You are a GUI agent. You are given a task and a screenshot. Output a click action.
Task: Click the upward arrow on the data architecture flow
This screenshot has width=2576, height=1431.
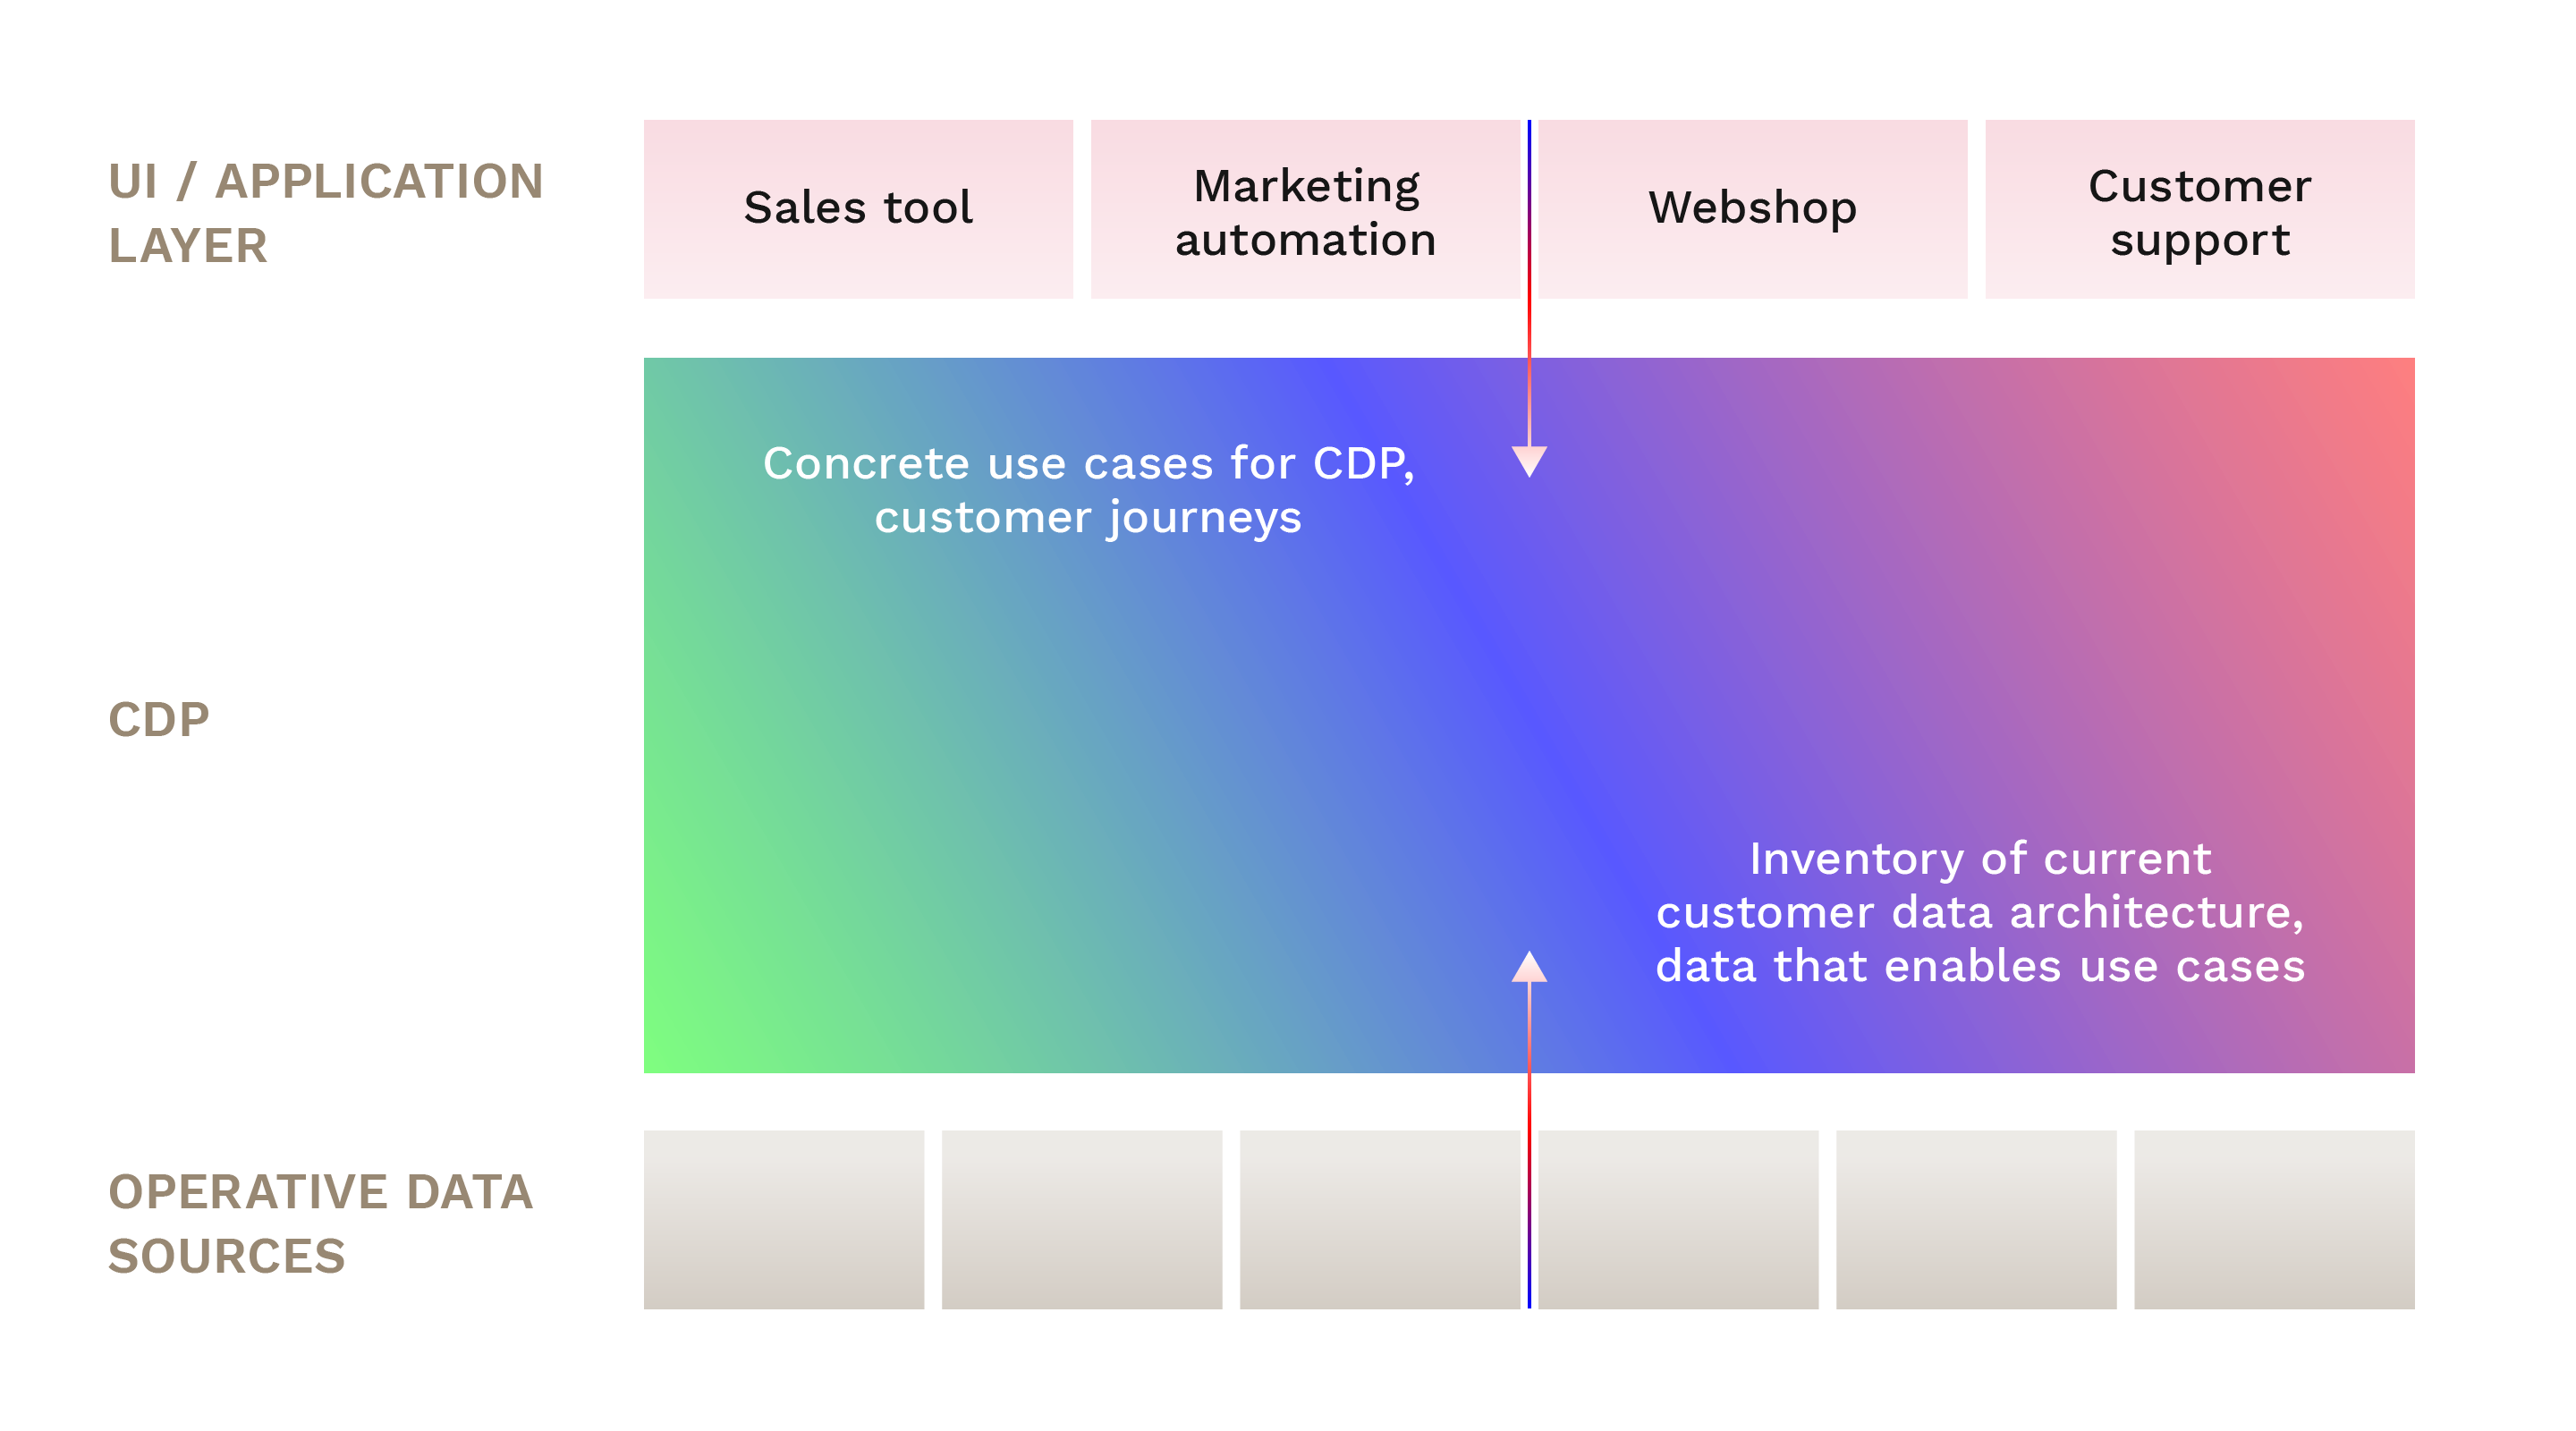click(1504, 966)
